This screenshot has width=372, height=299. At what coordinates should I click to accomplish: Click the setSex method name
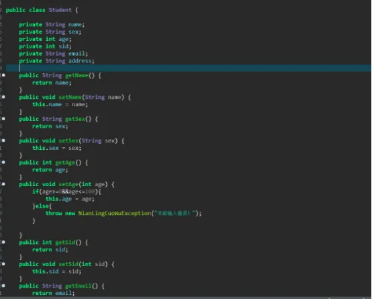68,141
